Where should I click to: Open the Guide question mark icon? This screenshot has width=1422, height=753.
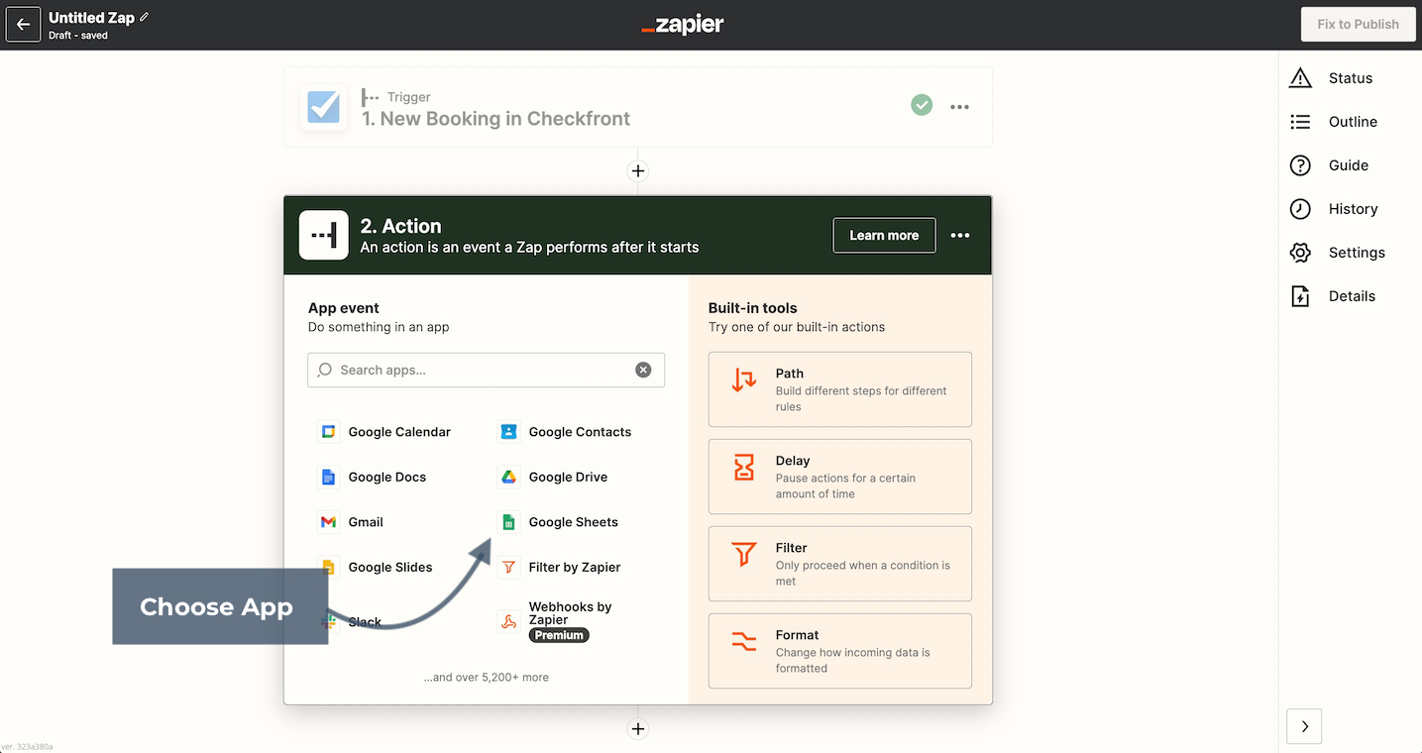coord(1300,165)
